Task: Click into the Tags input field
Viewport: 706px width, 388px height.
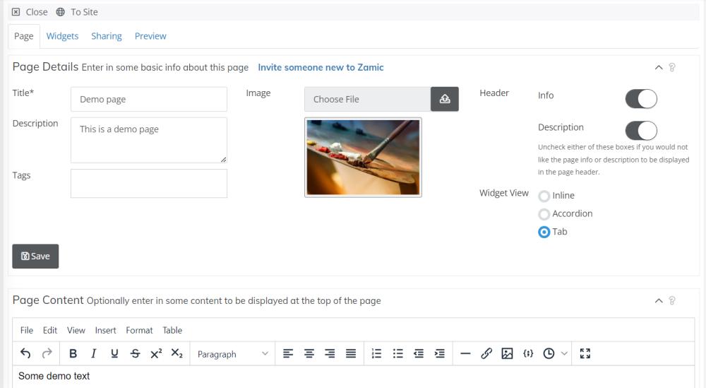Action: 149,184
